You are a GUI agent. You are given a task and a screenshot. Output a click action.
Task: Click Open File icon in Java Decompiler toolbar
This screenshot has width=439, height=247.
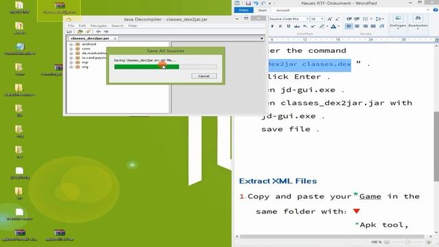coord(69,32)
